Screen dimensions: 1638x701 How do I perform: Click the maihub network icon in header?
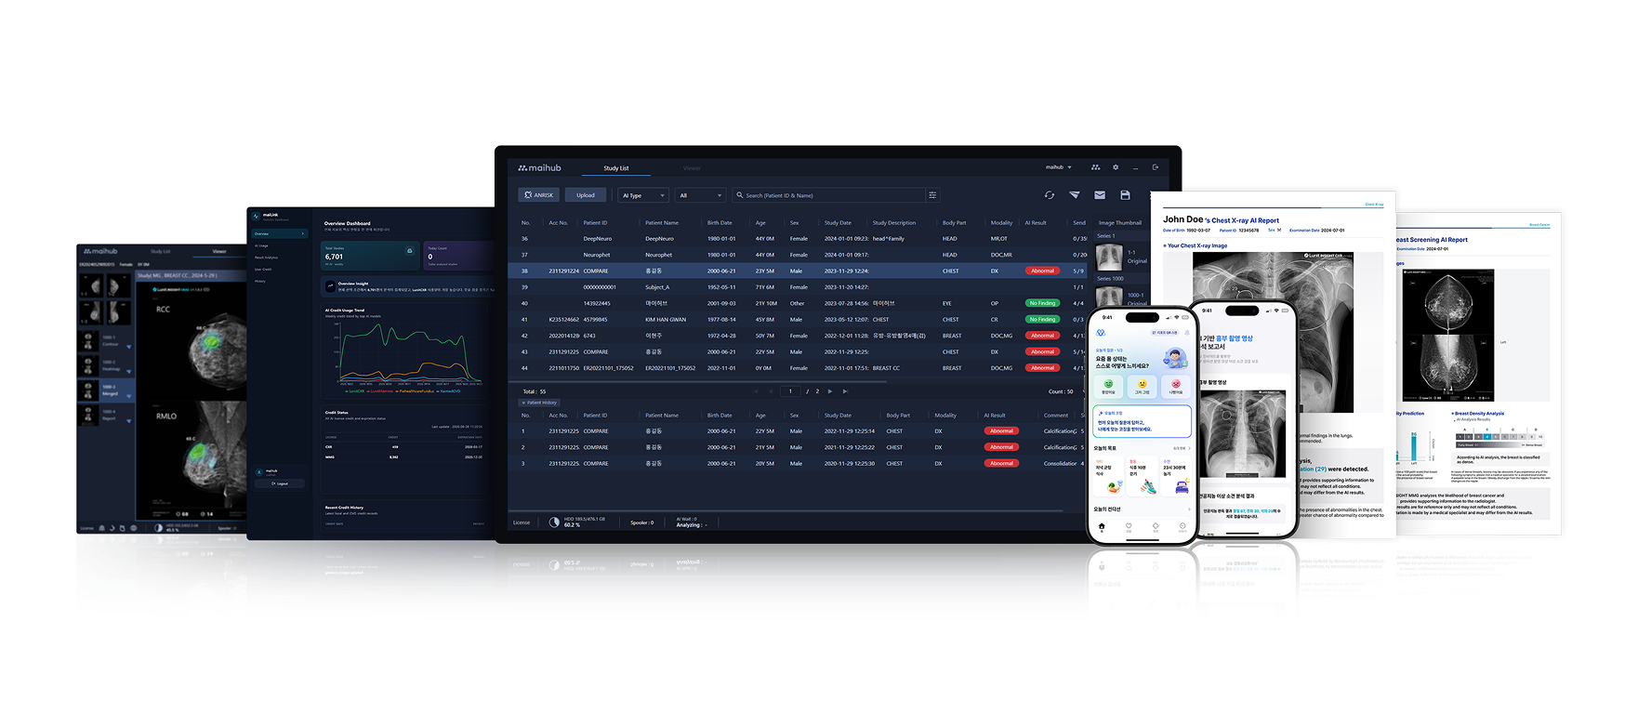1095,167
